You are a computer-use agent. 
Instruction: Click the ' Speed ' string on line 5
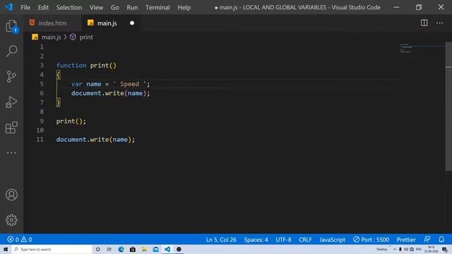point(130,84)
